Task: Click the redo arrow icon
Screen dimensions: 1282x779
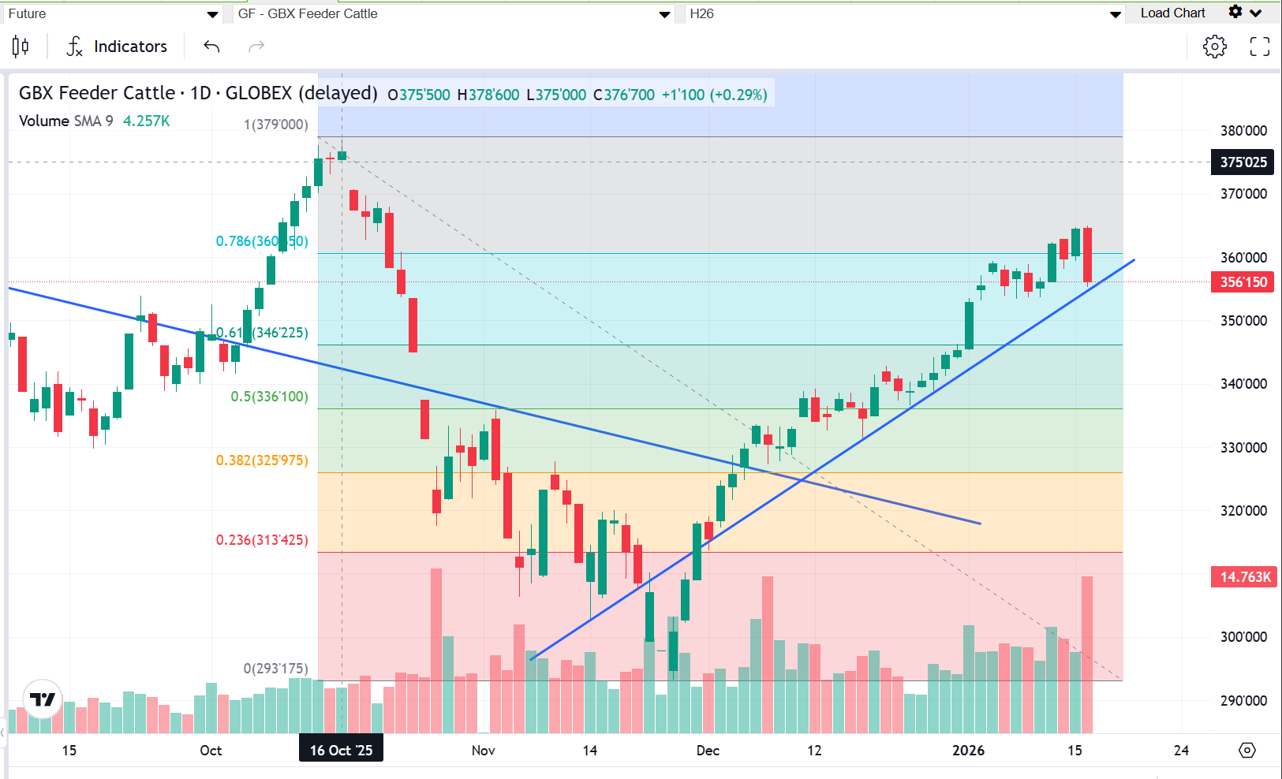Action: tap(256, 47)
